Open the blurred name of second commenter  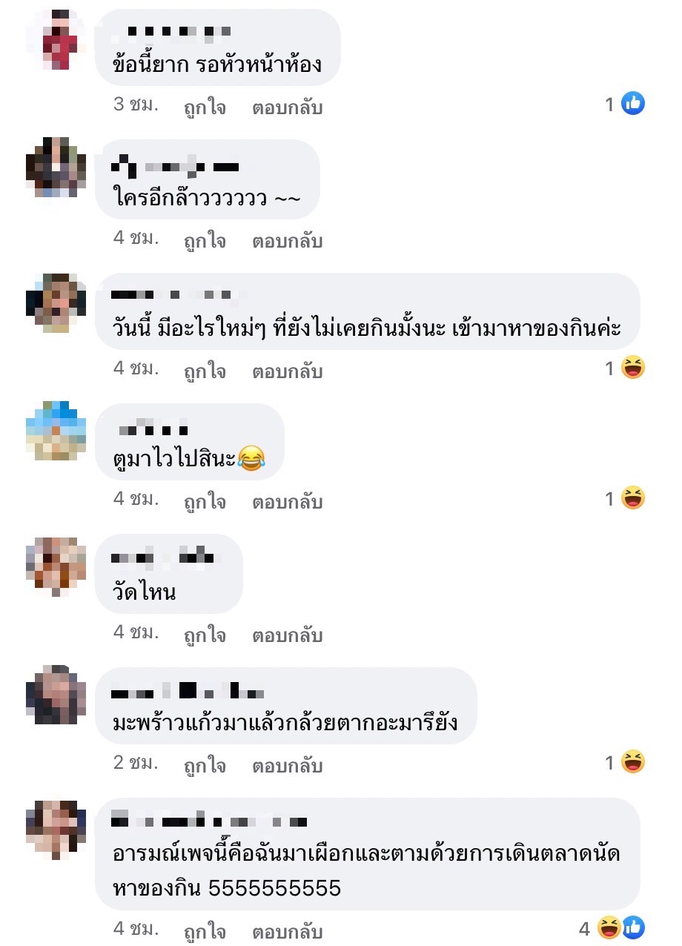pyautogui.click(x=175, y=165)
